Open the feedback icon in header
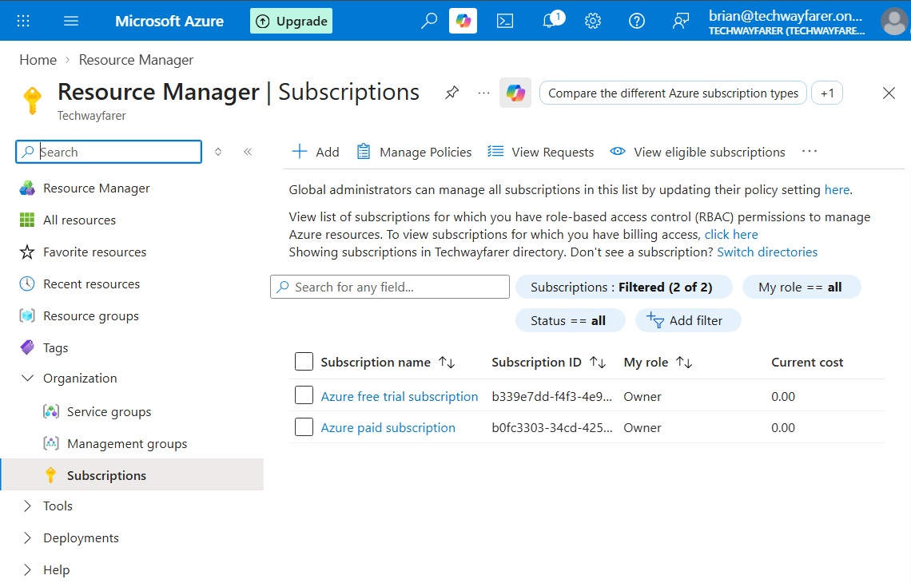This screenshot has width=911, height=583. 680,22
